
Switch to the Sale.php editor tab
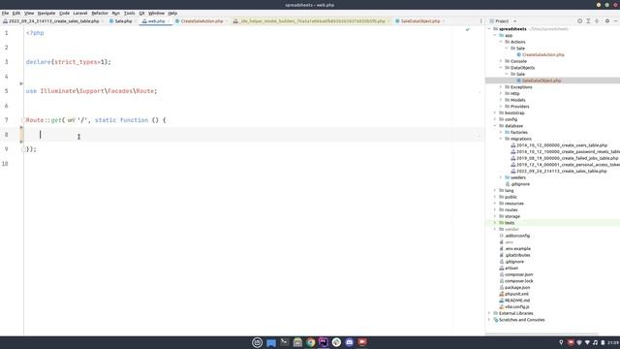(123, 21)
